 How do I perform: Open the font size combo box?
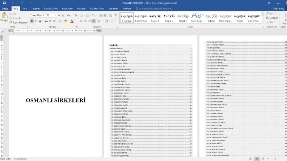click(51, 15)
